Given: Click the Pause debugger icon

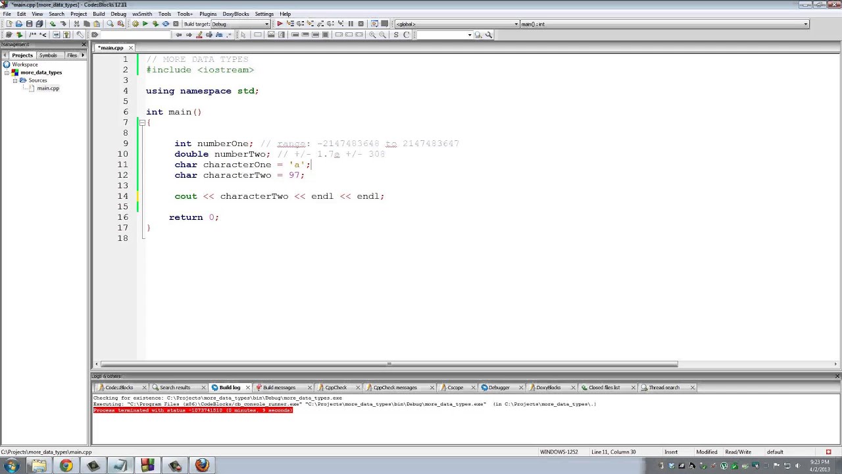Looking at the screenshot, I should pyautogui.click(x=351, y=24).
